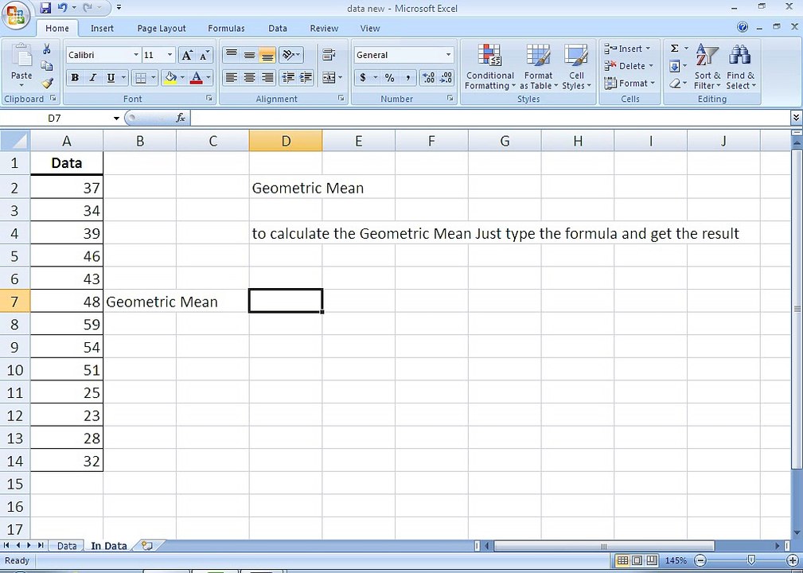Open the Data worksheet tab
The width and height of the screenshot is (803, 573).
tap(67, 546)
